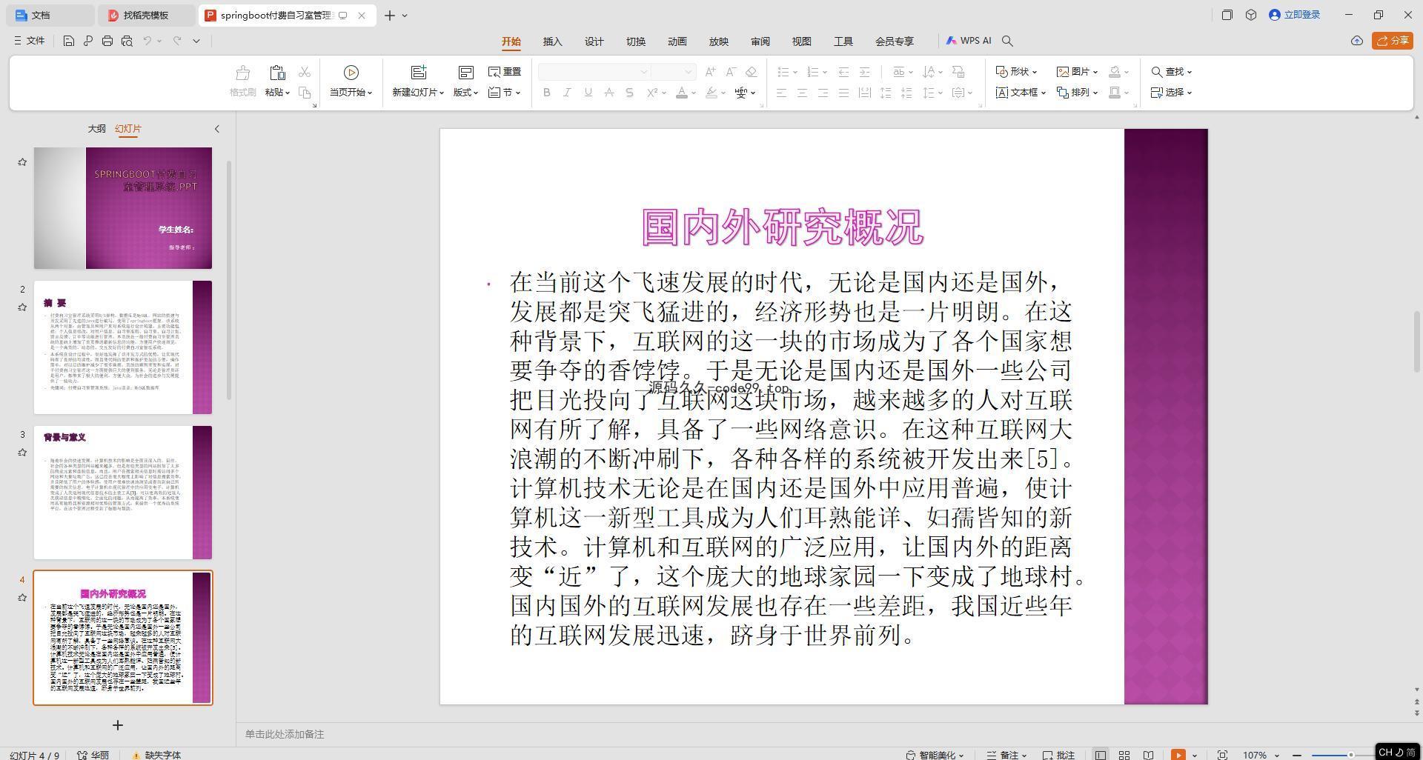This screenshot has height=760, width=1423.
Task: Toggle underline formatting
Action: click(588, 93)
